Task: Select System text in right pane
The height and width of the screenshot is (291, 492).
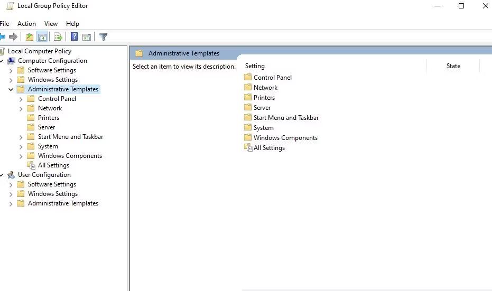Action: 264,128
